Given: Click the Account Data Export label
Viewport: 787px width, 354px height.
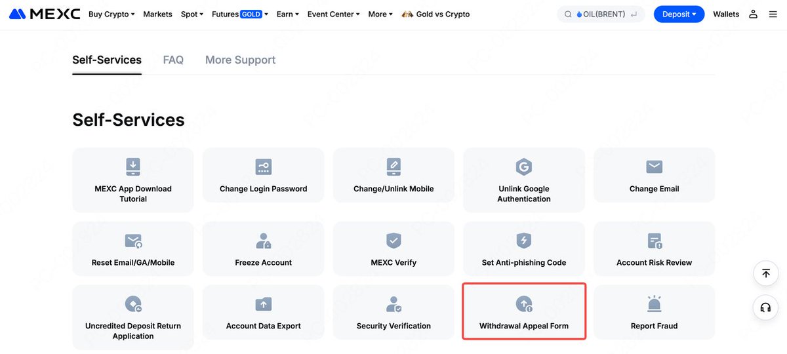Looking at the screenshot, I should [x=264, y=326].
